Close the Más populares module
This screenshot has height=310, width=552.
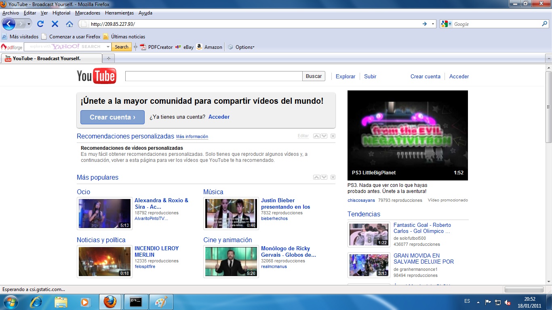[333, 177]
